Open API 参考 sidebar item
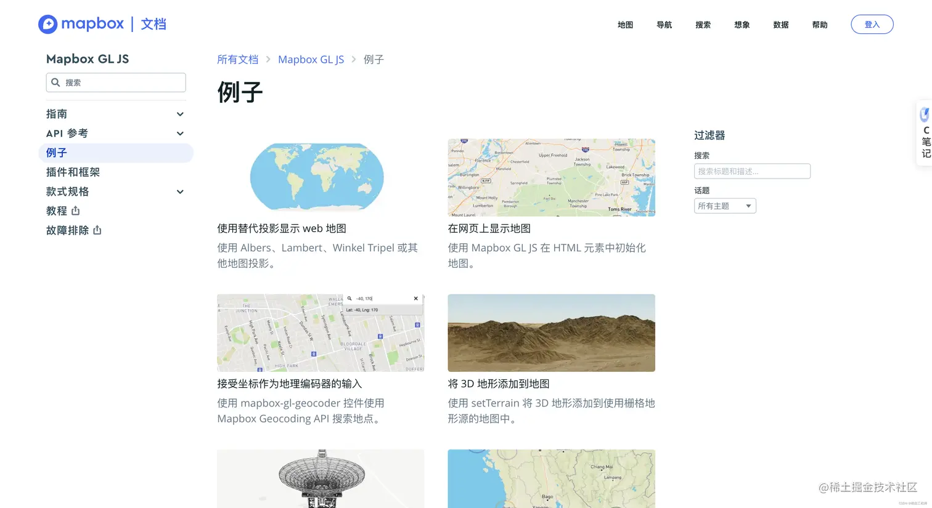The width and height of the screenshot is (932, 508). [x=67, y=134]
